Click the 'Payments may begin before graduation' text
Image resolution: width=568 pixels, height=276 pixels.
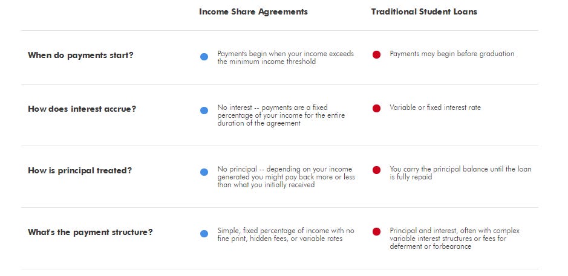pos(452,54)
